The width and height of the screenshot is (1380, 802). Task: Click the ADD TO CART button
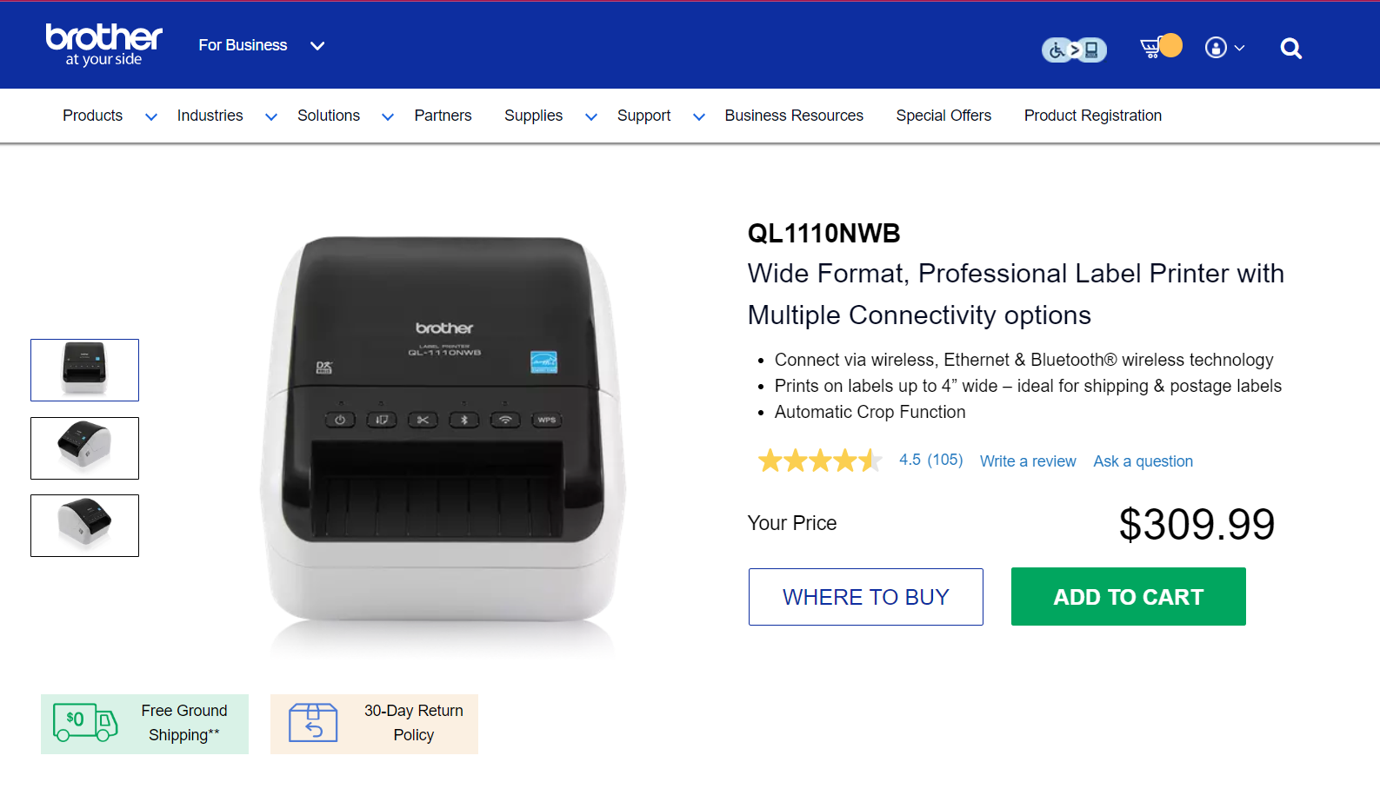point(1128,596)
